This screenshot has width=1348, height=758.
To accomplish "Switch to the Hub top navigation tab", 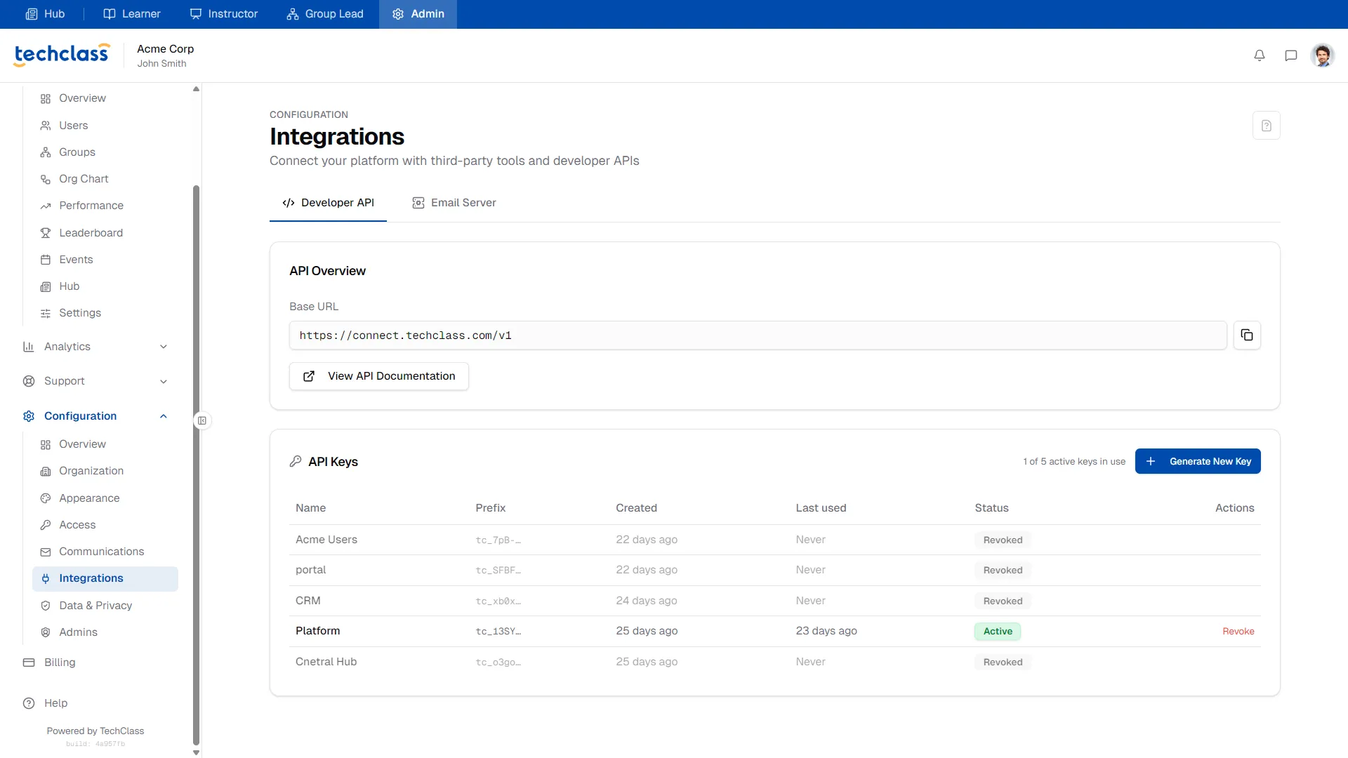I will tap(45, 14).
